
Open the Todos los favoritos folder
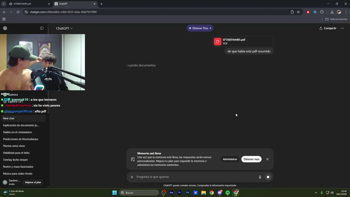tap(336, 19)
